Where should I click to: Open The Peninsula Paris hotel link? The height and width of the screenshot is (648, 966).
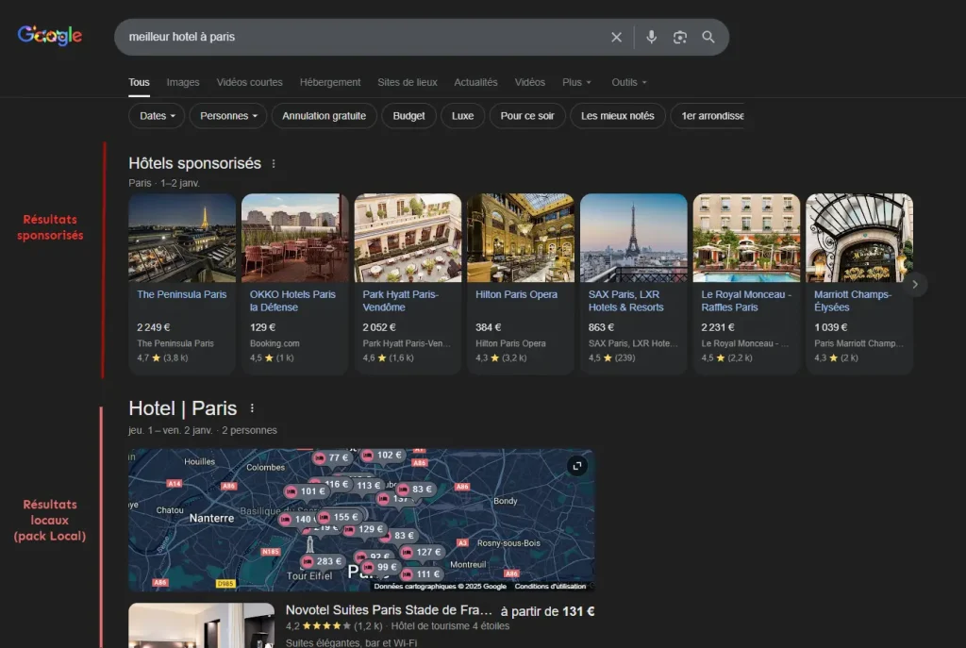click(181, 293)
